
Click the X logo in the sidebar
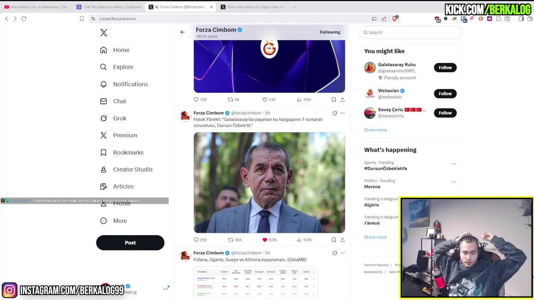104,33
